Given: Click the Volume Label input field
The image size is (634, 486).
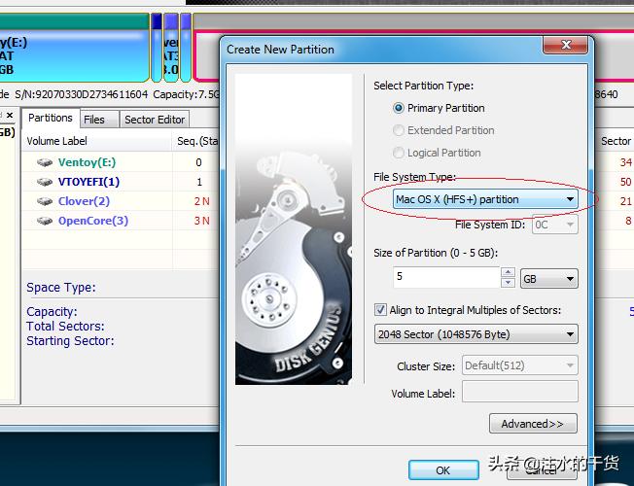Looking at the screenshot, I should pos(520,392).
